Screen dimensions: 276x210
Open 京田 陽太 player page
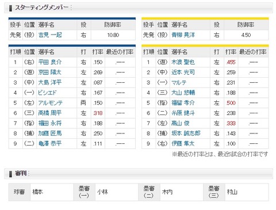pos(50,72)
